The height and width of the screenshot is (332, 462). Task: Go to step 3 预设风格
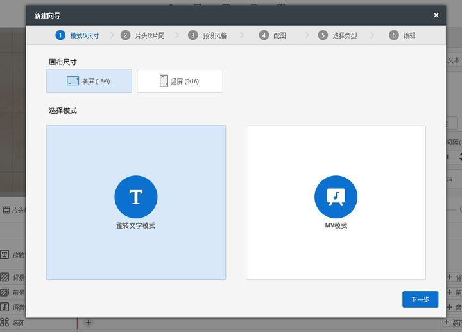pyautogui.click(x=207, y=35)
